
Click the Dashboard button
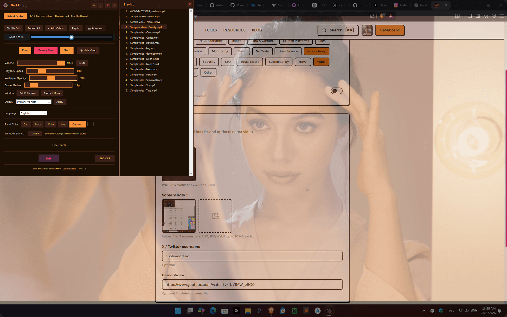click(x=390, y=30)
